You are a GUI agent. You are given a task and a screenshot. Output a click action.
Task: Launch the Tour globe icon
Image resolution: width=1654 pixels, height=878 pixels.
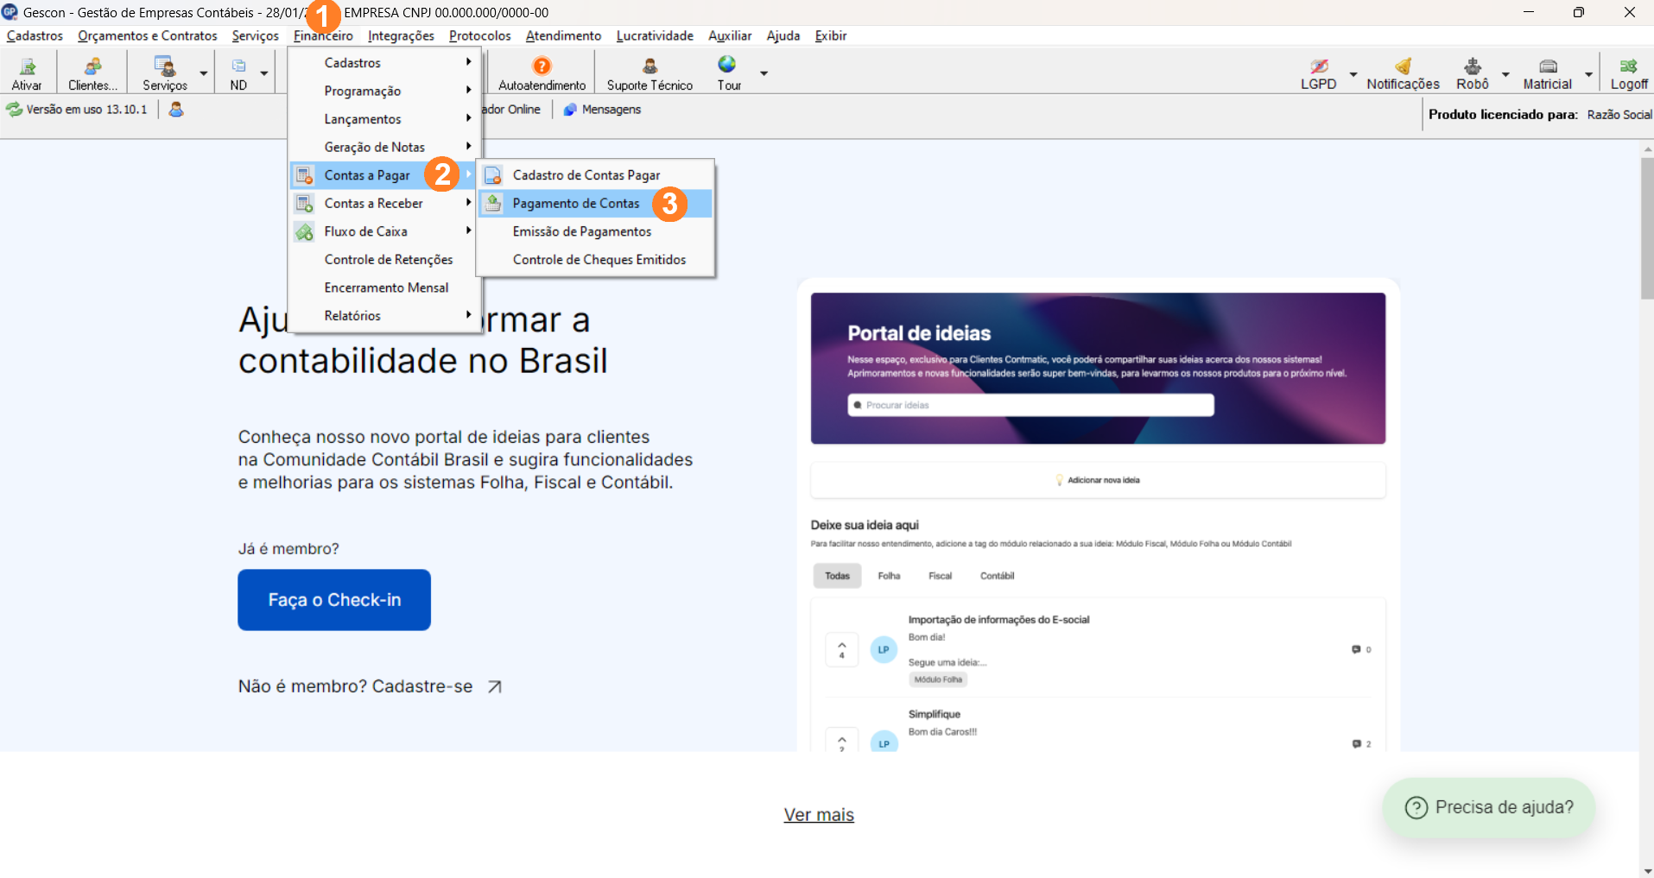tap(727, 64)
